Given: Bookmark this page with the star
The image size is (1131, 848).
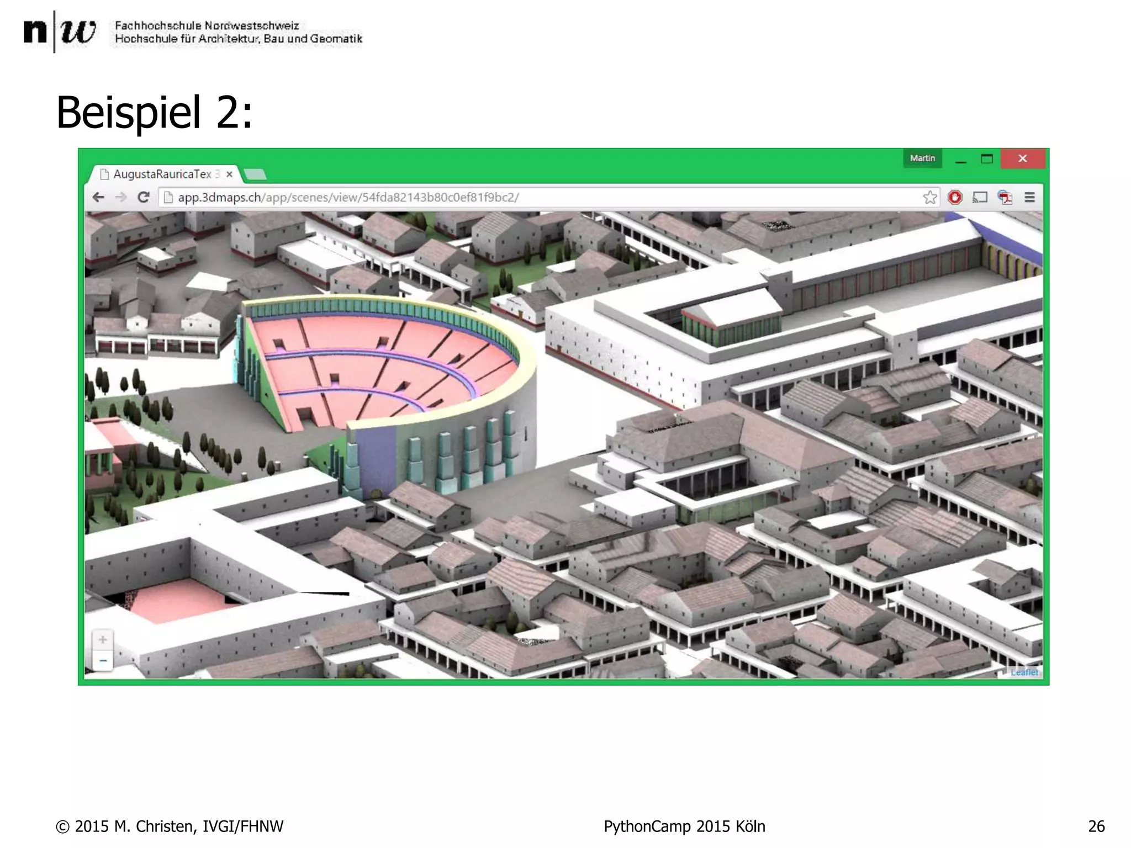Looking at the screenshot, I should point(930,198).
